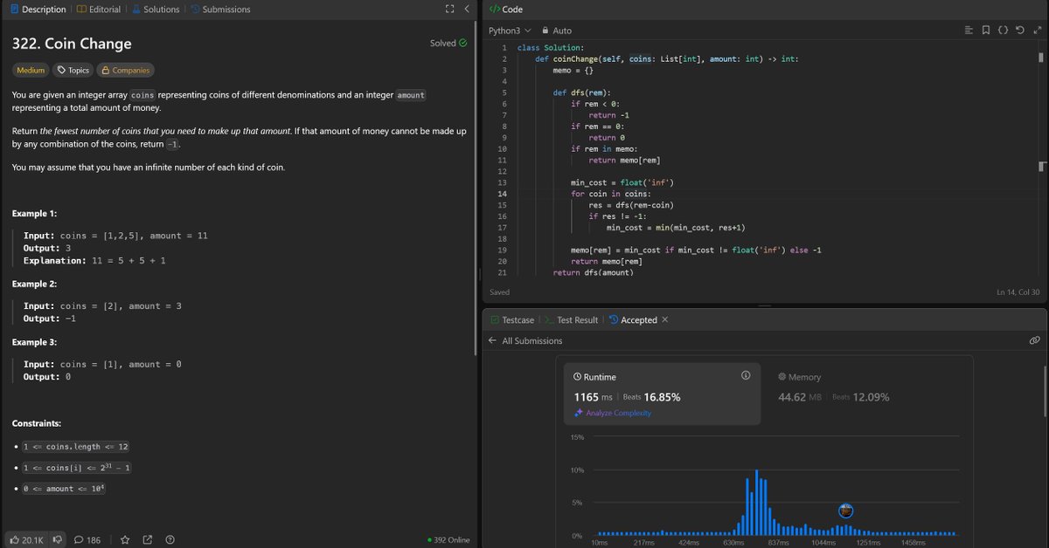
Task: Open the Runtime info icon
Action: coord(746,376)
